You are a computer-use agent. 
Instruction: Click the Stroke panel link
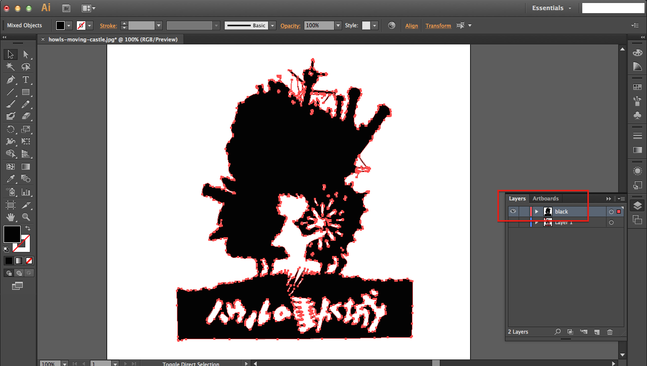click(x=108, y=26)
